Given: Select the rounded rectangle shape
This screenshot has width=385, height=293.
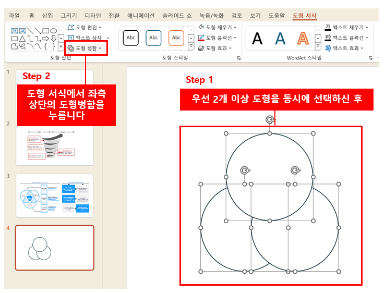Looking at the screenshot, I should 15,39.
